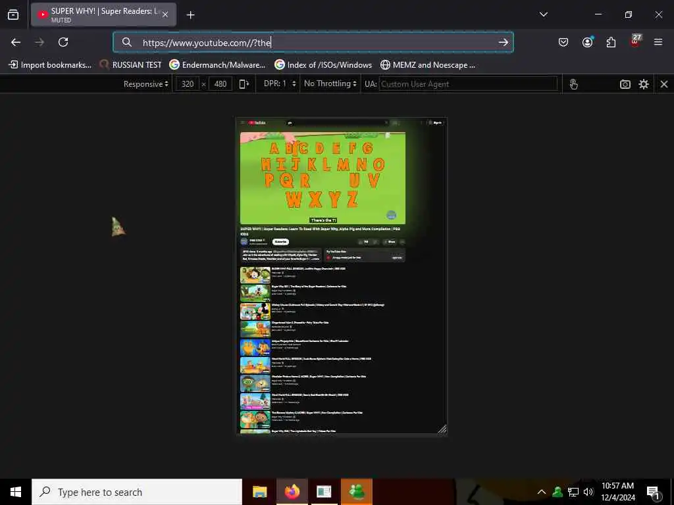The width and height of the screenshot is (674, 505).
Task: Click the alphabet video player
Action: click(x=323, y=178)
